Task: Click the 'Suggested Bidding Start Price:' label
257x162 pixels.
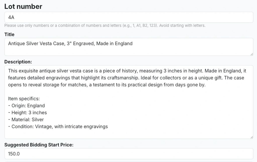Action: coord(39,145)
